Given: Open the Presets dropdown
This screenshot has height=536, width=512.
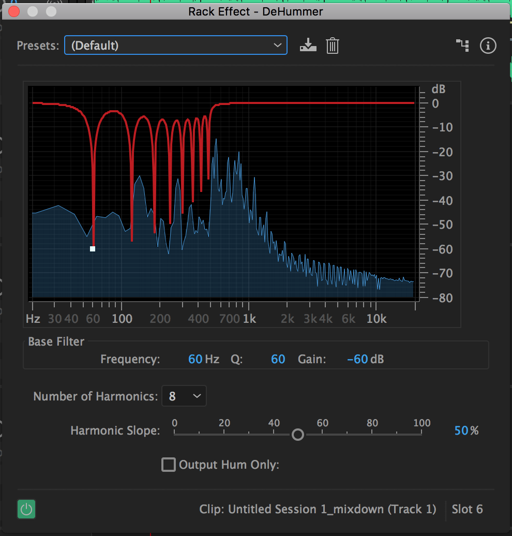Looking at the screenshot, I should [x=175, y=46].
